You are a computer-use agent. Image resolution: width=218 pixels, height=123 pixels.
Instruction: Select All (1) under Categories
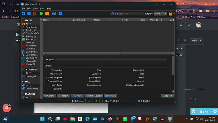pyautogui.click(x=31, y=73)
